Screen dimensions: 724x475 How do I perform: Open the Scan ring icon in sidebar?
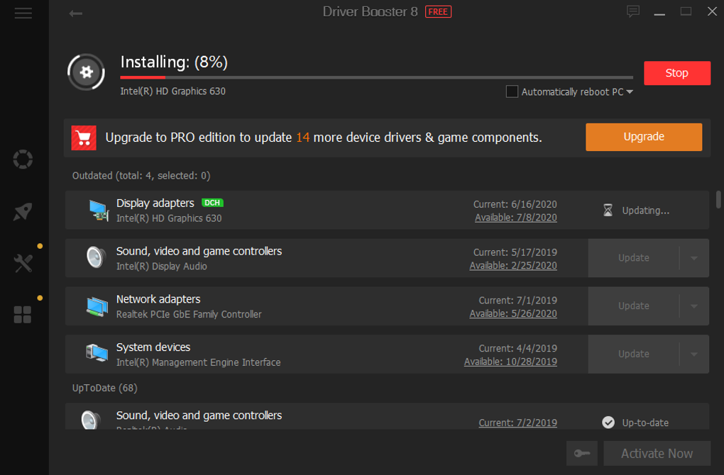pos(23,160)
